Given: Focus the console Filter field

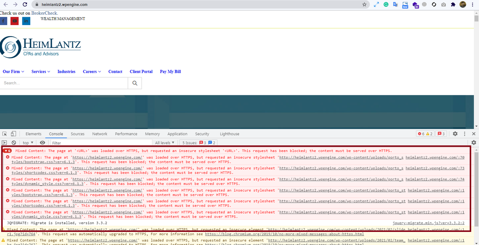Looking at the screenshot, I should (x=101, y=143).
